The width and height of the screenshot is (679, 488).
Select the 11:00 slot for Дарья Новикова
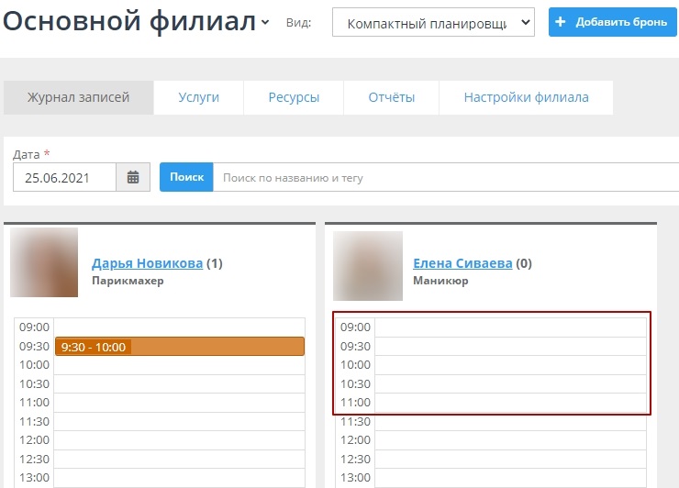(179, 403)
